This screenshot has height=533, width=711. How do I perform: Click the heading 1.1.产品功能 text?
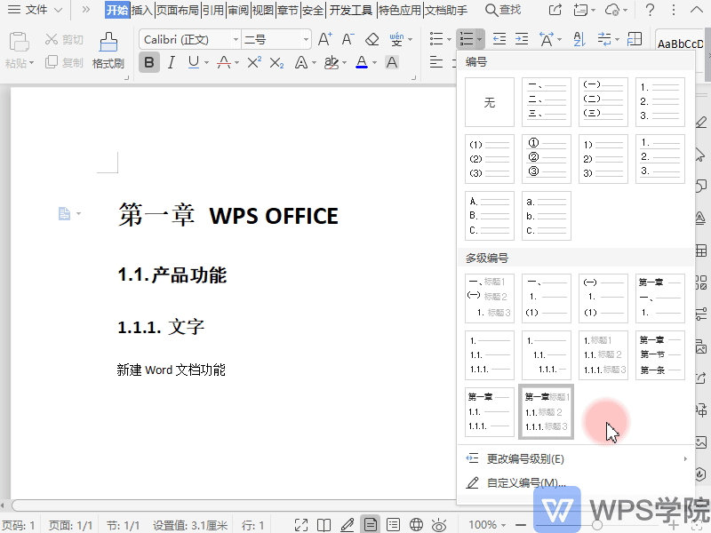(172, 274)
